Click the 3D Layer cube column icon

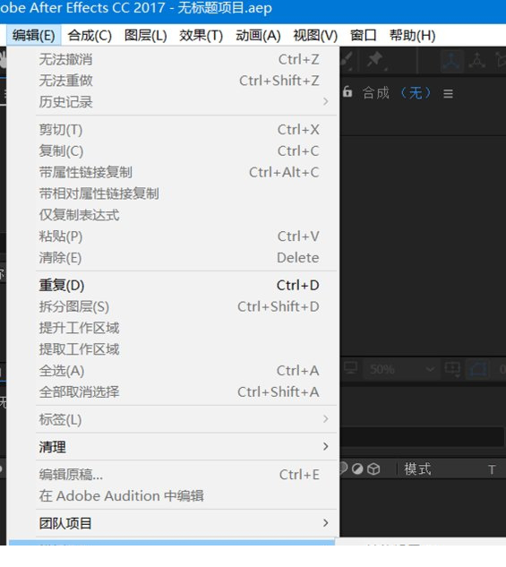coord(373,469)
